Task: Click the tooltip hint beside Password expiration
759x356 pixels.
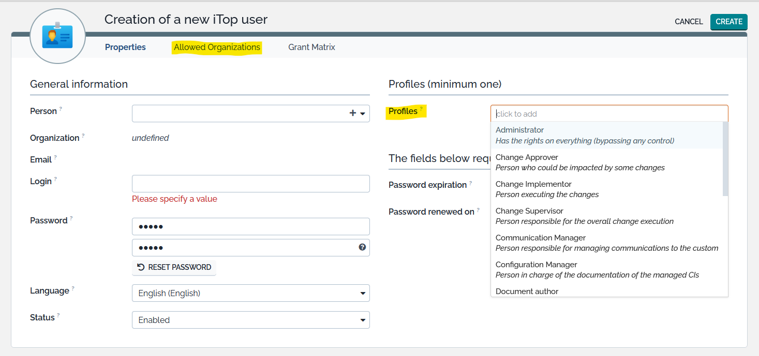Action: click(x=470, y=183)
